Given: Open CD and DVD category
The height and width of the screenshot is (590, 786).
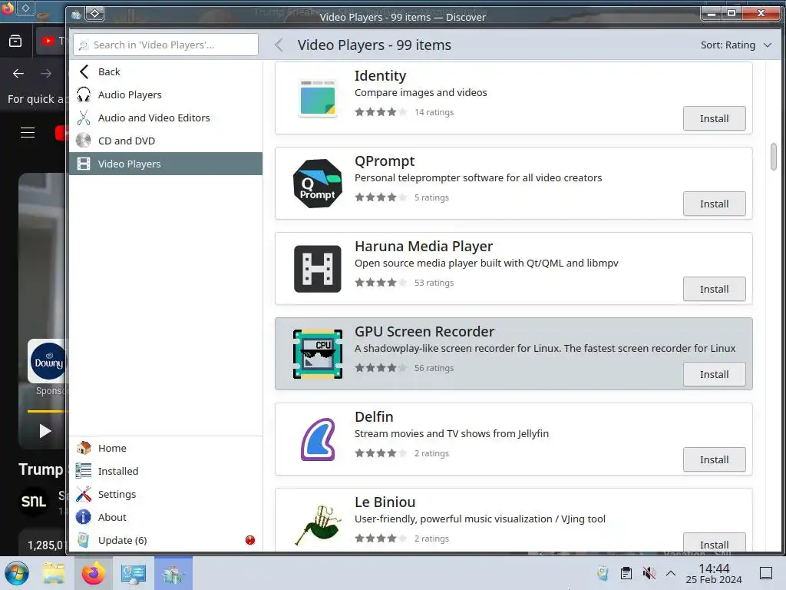Looking at the screenshot, I should pyautogui.click(x=166, y=141).
